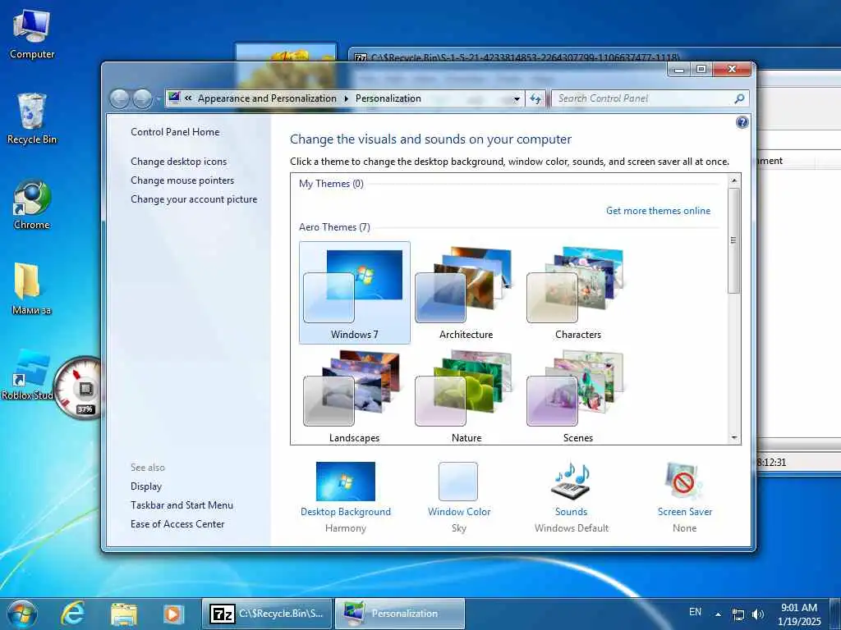
Task: Click Personalization breadcrumb item
Action: pos(388,98)
